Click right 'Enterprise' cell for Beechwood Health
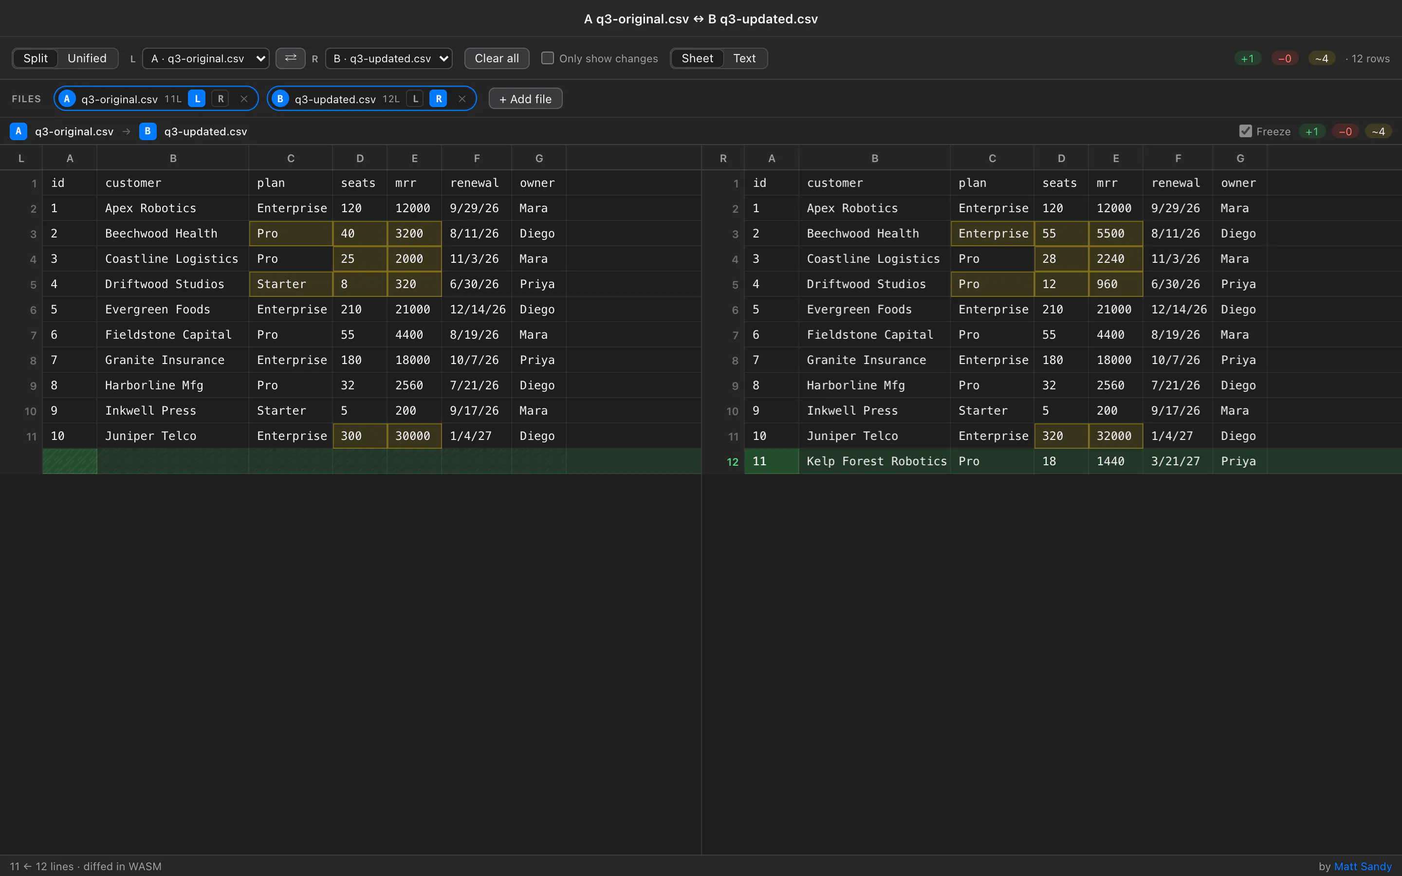 click(993, 234)
